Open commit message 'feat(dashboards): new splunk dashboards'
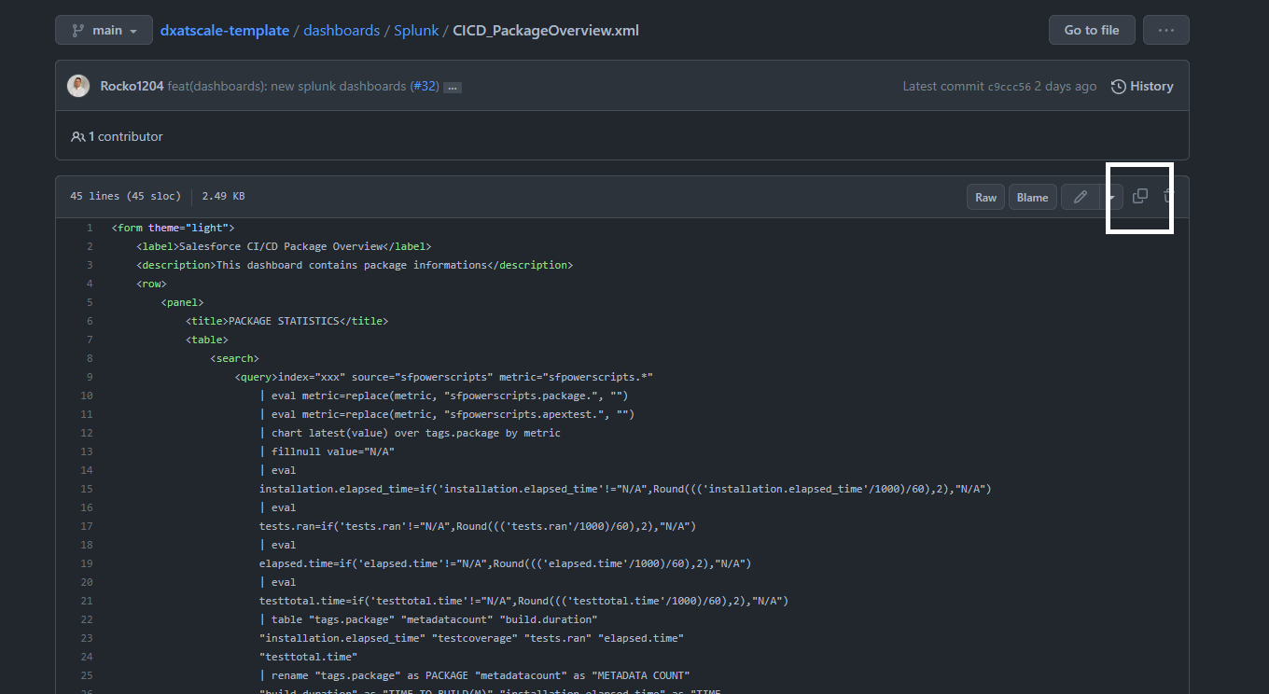 (286, 86)
